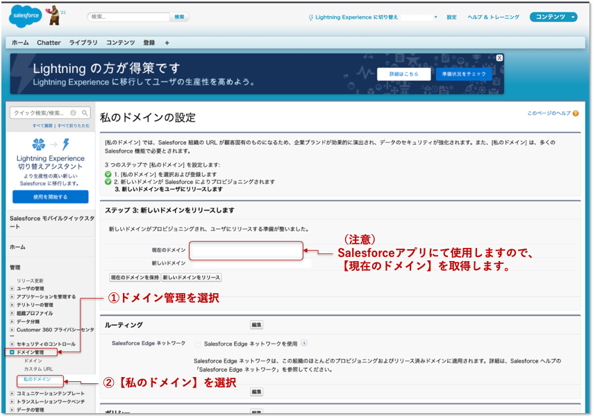Focus the クイック検索 sidebar input
Image resolution: width=595 pixels, height=418 pixels.
point(40,112)
